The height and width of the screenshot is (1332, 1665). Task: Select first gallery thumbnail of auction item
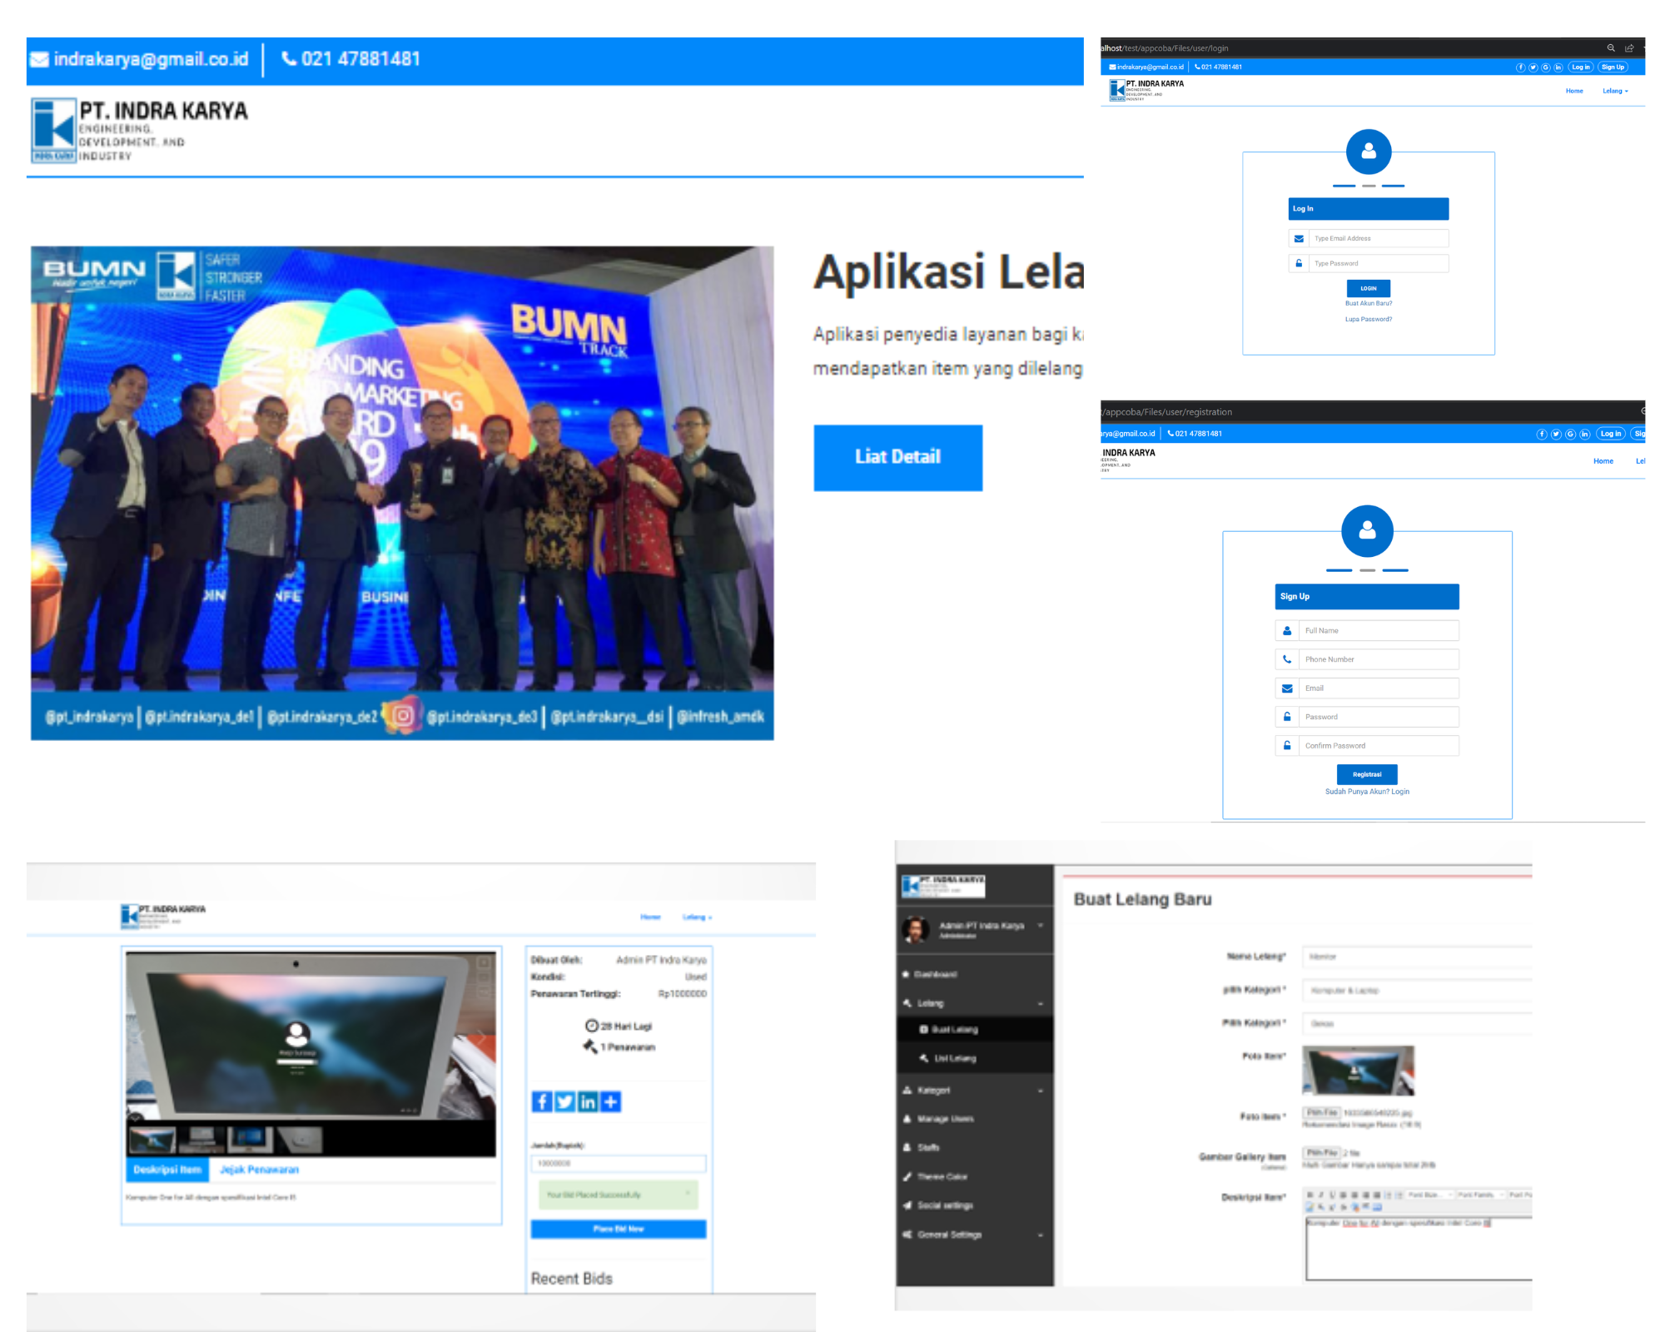pos(153,1138)
